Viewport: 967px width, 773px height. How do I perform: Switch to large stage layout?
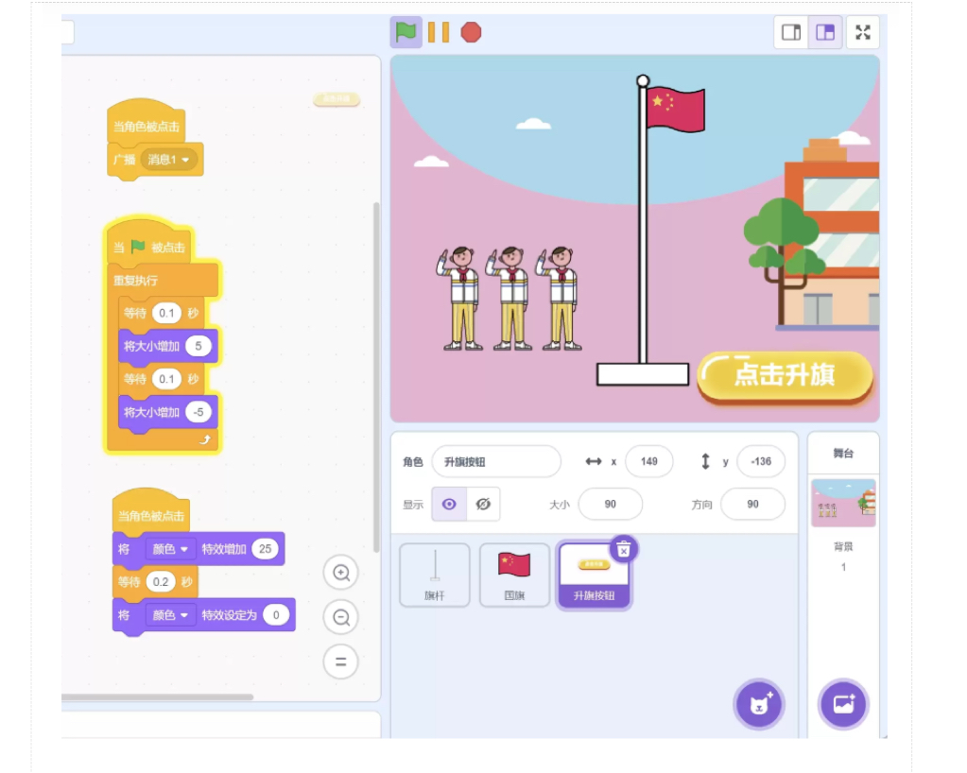pos(825,32)
